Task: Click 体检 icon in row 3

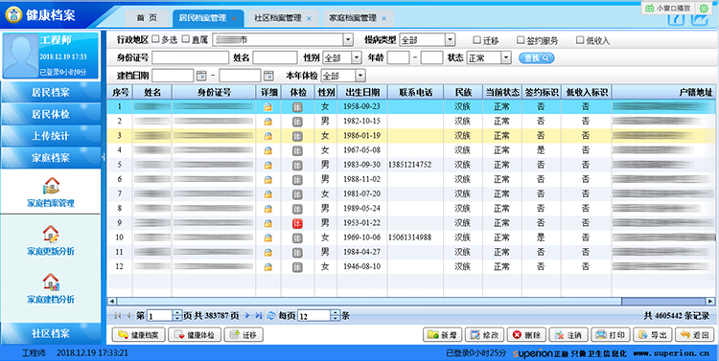Action: tap(297, 136)
